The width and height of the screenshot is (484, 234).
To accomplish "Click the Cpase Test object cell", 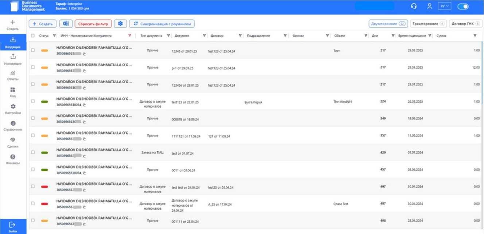I will [341, 204].
